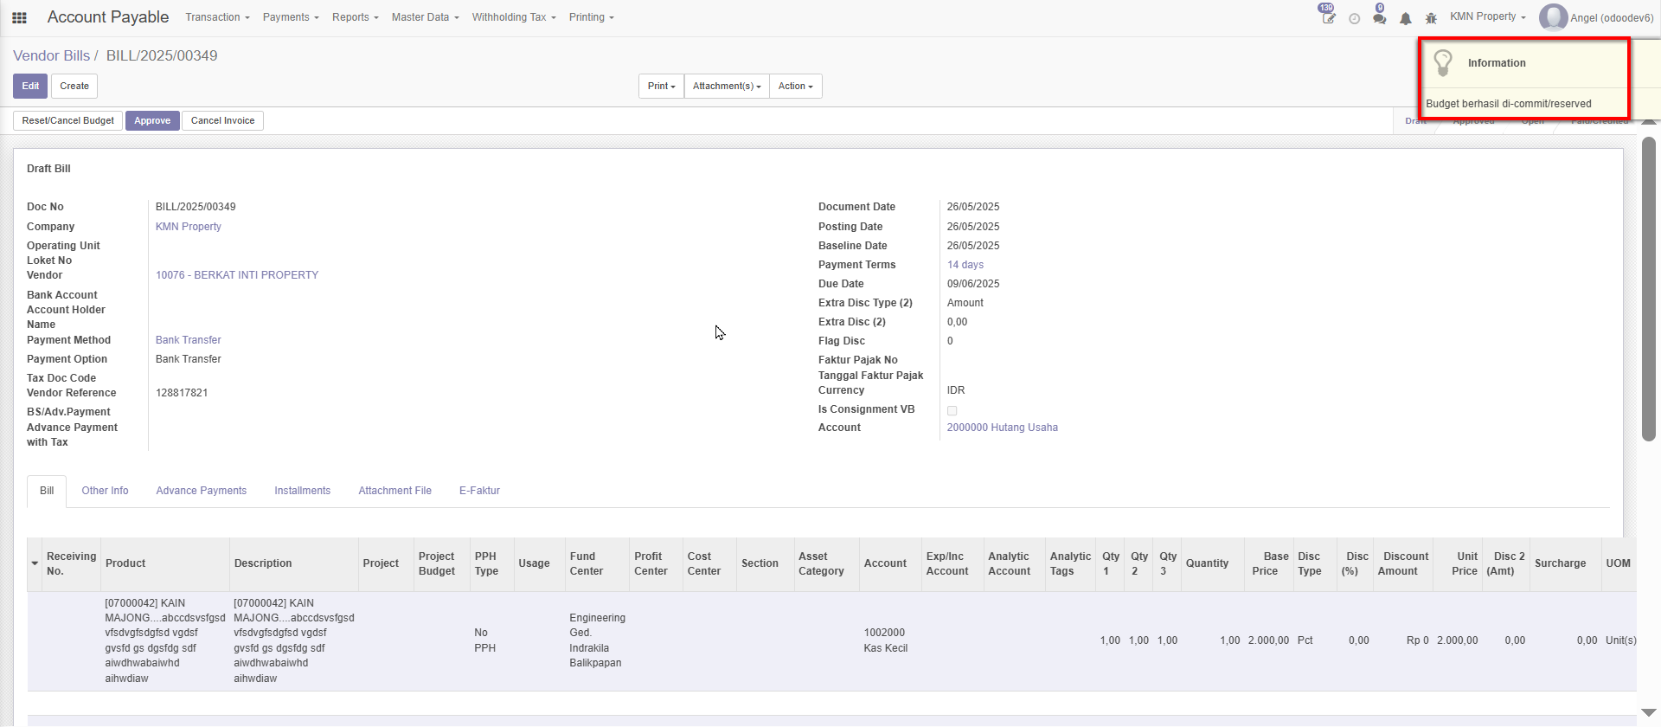Expand the Print dropdown button
1661x727 pixels.
(x=662, y=86)
